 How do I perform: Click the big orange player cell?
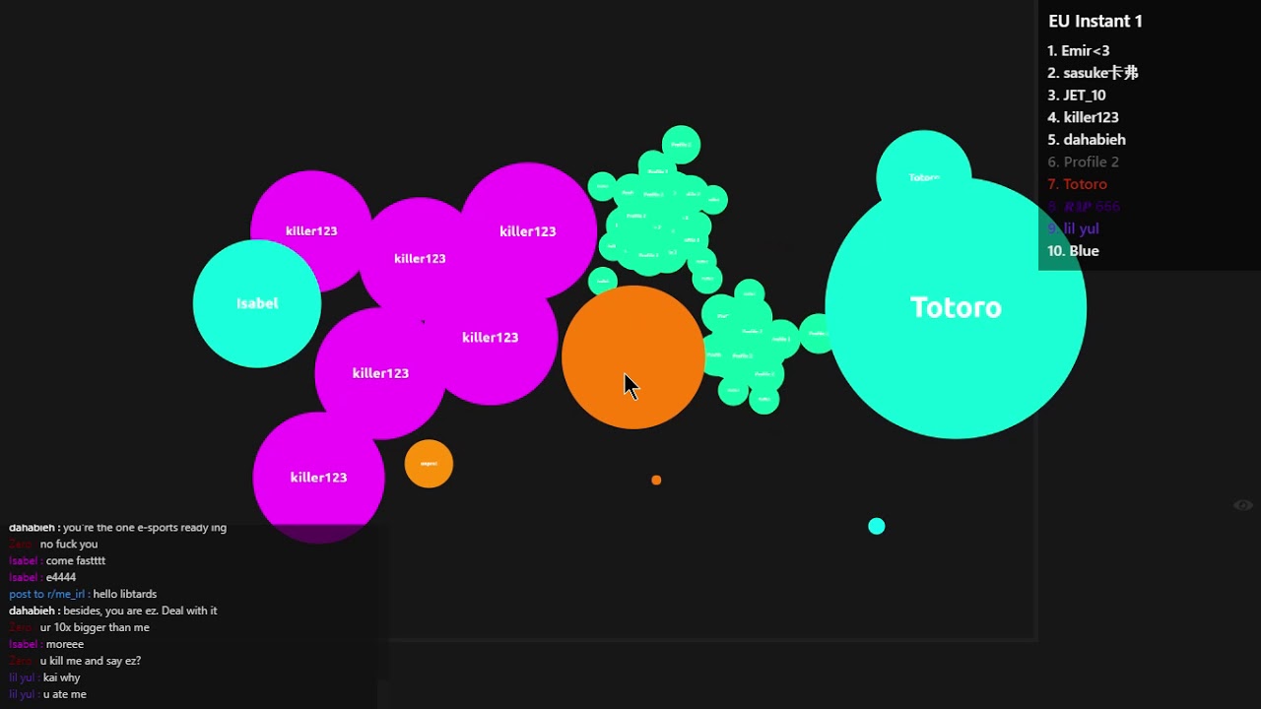[x=633, y=356]
